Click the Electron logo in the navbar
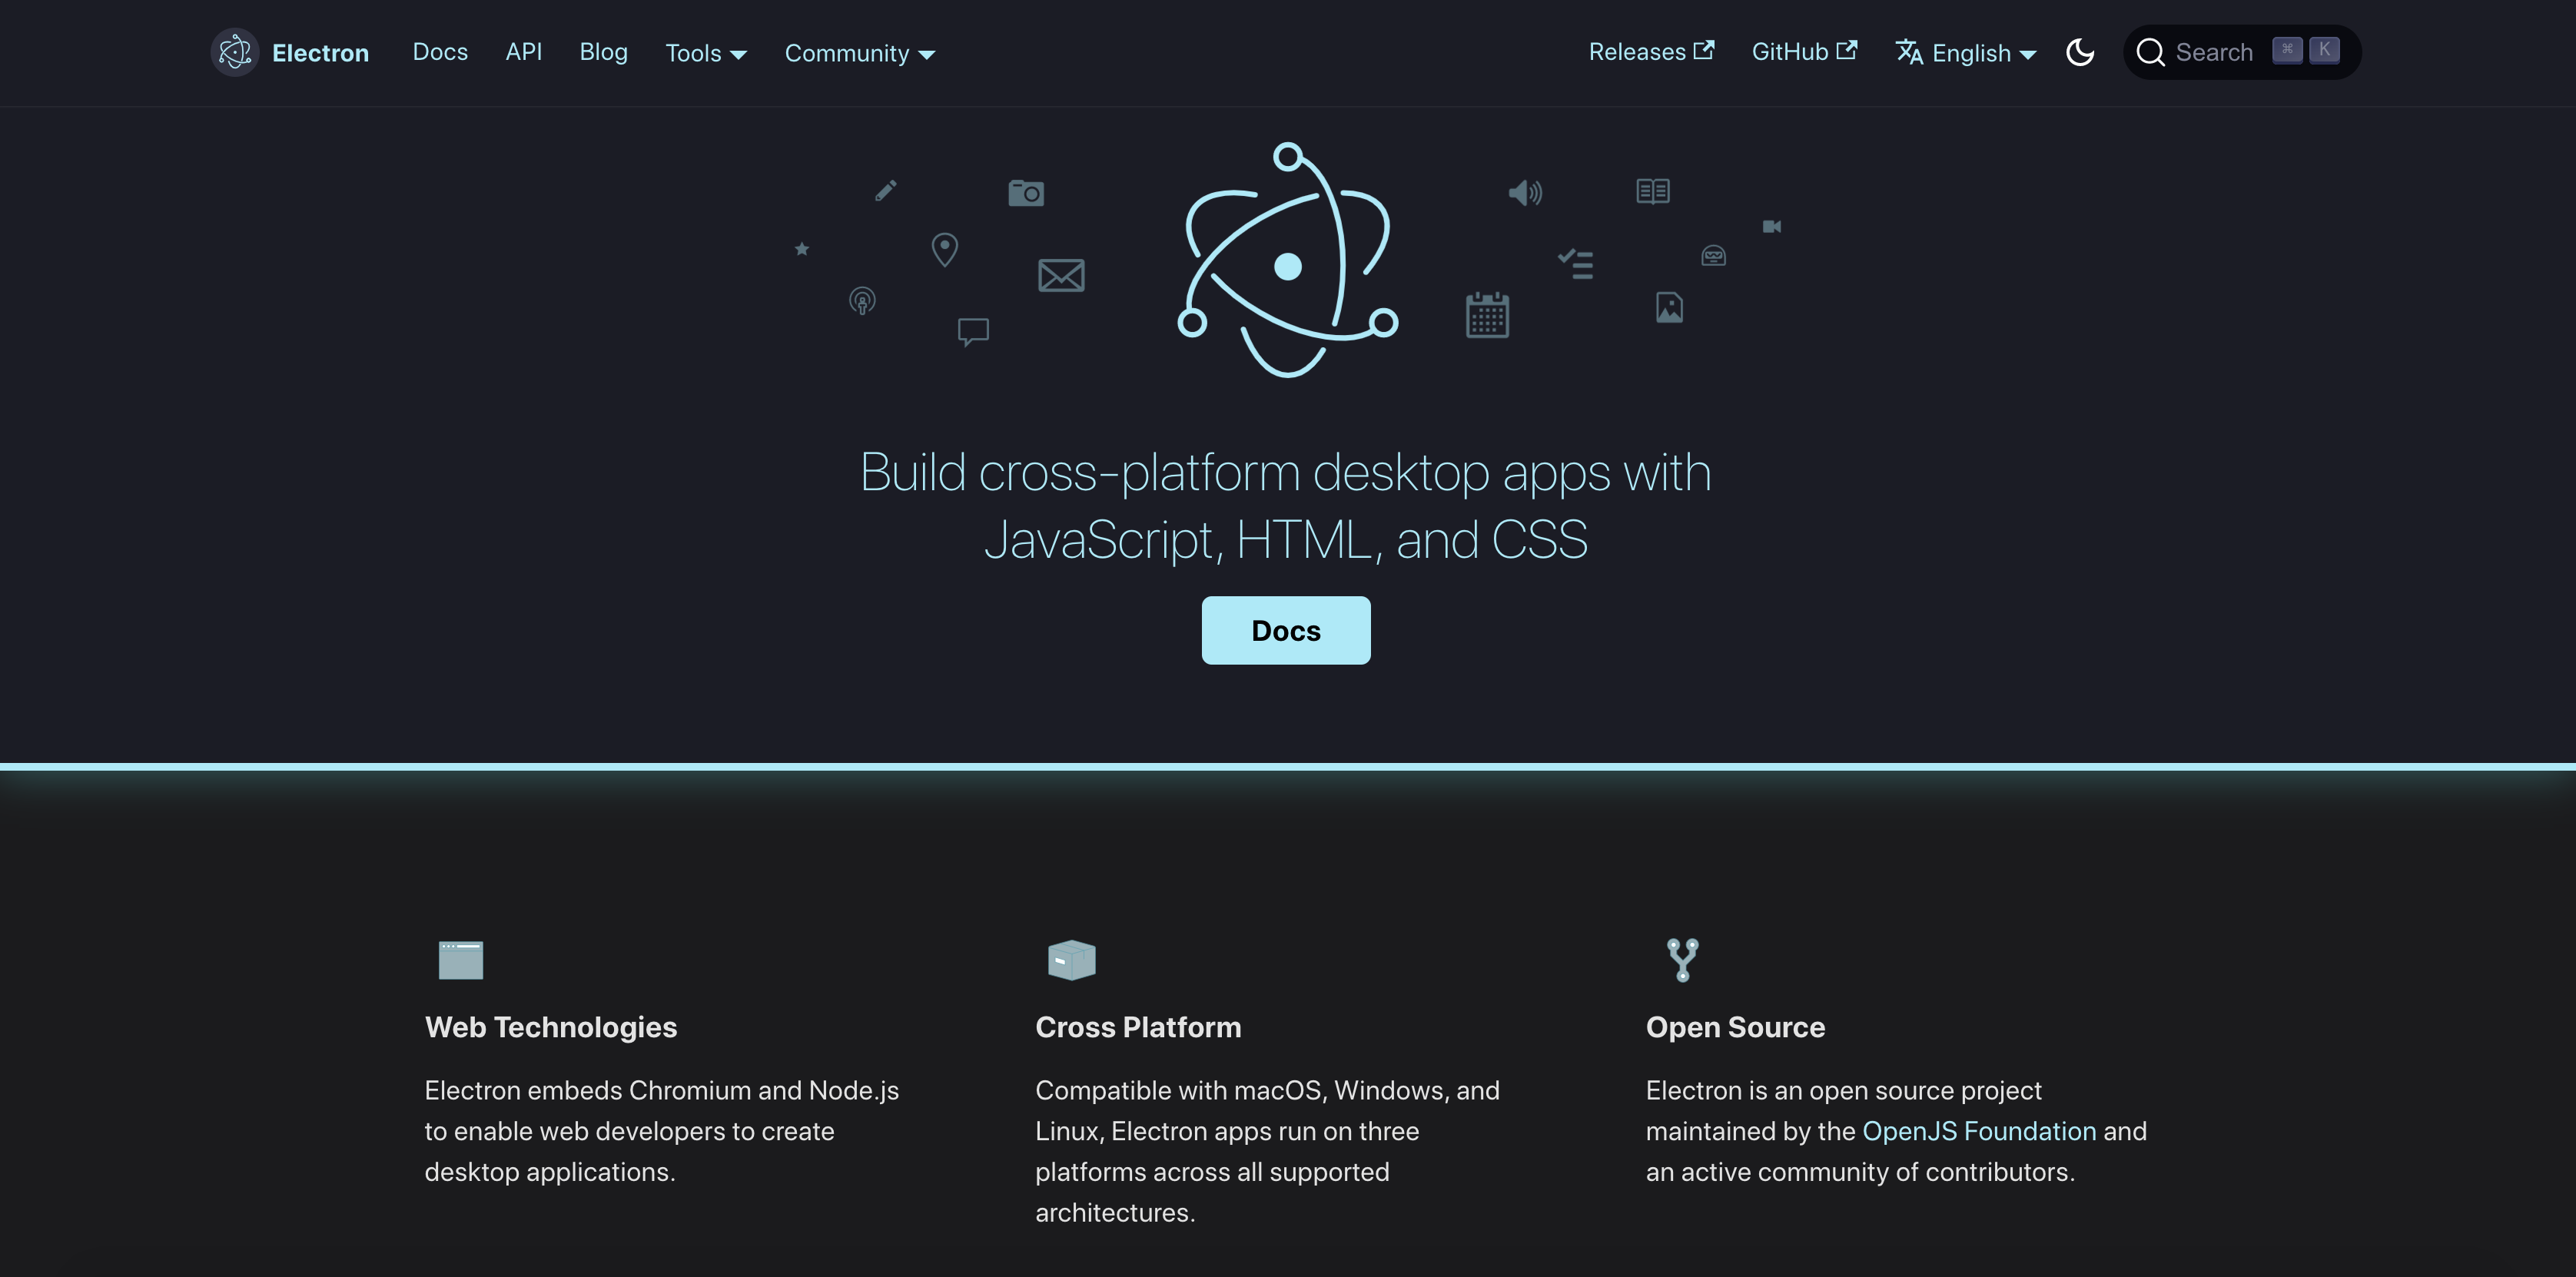This screenshot has width=2576, height=1277. click(x=235, y=52)
